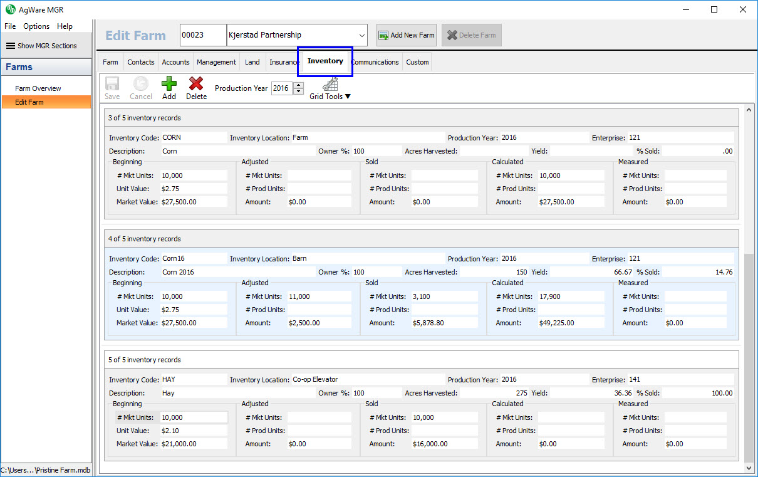The width and height of the screenshot is (758, 477).
Task: Click the Add New Farm button
Action: (x=406, y=35)
